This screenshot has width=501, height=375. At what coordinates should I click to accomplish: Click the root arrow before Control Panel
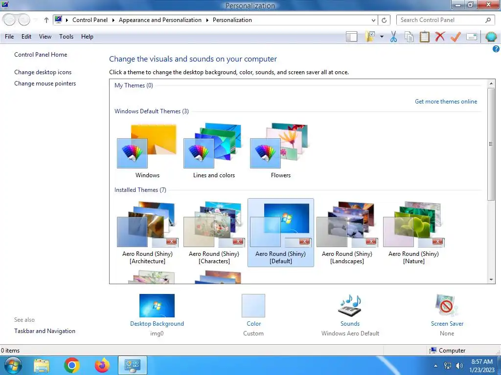coord(67,20)
